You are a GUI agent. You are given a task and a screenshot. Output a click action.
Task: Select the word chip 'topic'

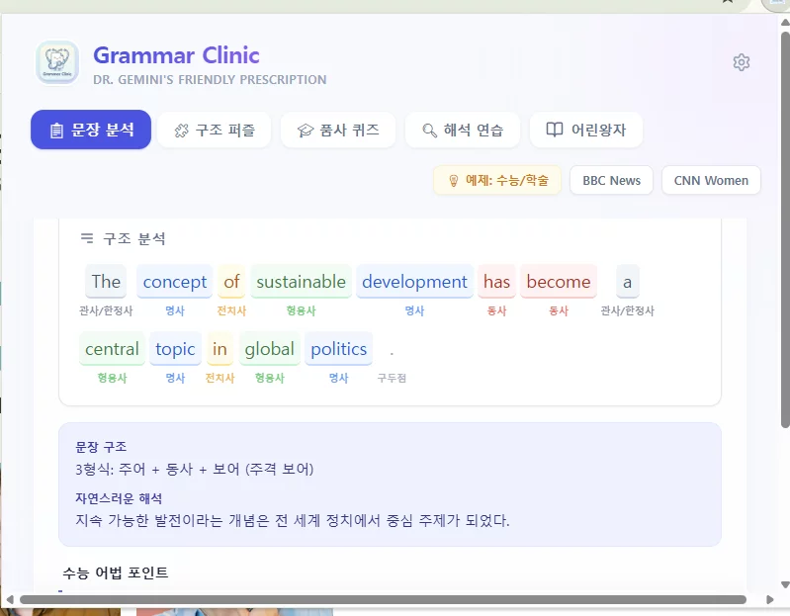[x=175, y=349]
